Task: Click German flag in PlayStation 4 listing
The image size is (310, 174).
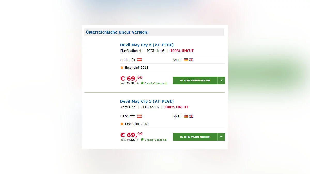Action: (x=186, y=60)
